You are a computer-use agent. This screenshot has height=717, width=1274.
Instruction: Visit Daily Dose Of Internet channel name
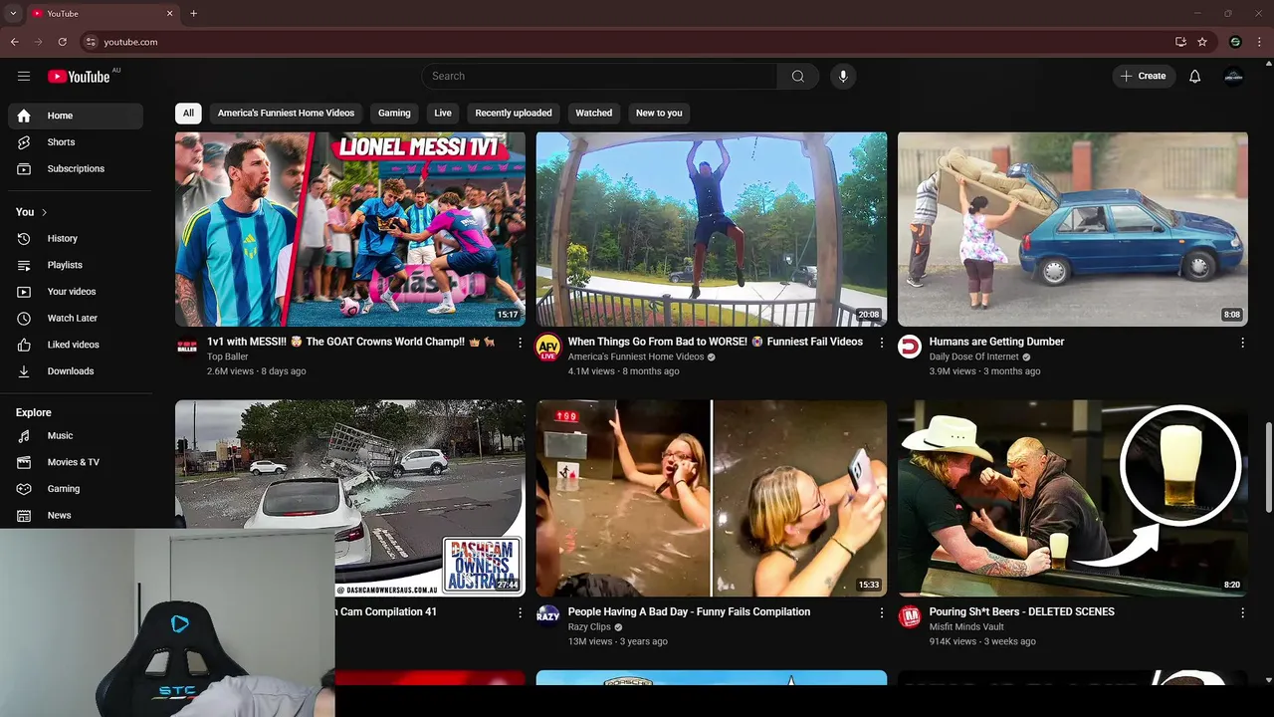coord(973,357)
